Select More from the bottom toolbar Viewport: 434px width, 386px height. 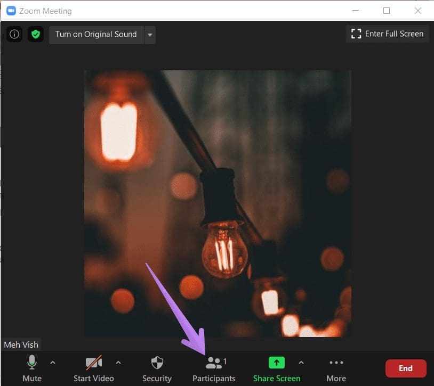[335, 378]
